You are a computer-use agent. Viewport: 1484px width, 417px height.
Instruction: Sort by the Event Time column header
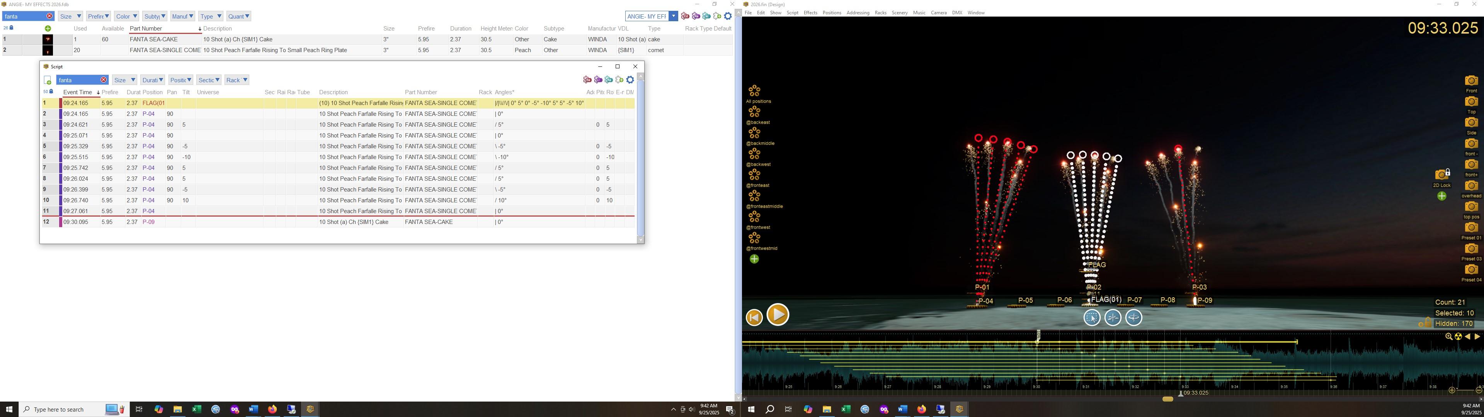coord(78,92)
